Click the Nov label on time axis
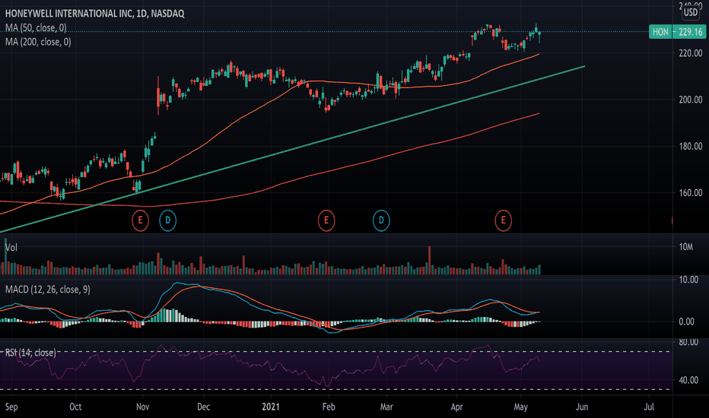709x418 pixels. 142,407
